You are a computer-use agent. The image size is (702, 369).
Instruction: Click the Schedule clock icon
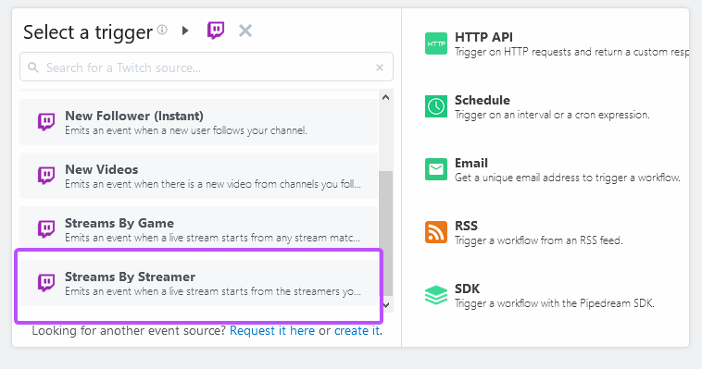click(436, 106)
